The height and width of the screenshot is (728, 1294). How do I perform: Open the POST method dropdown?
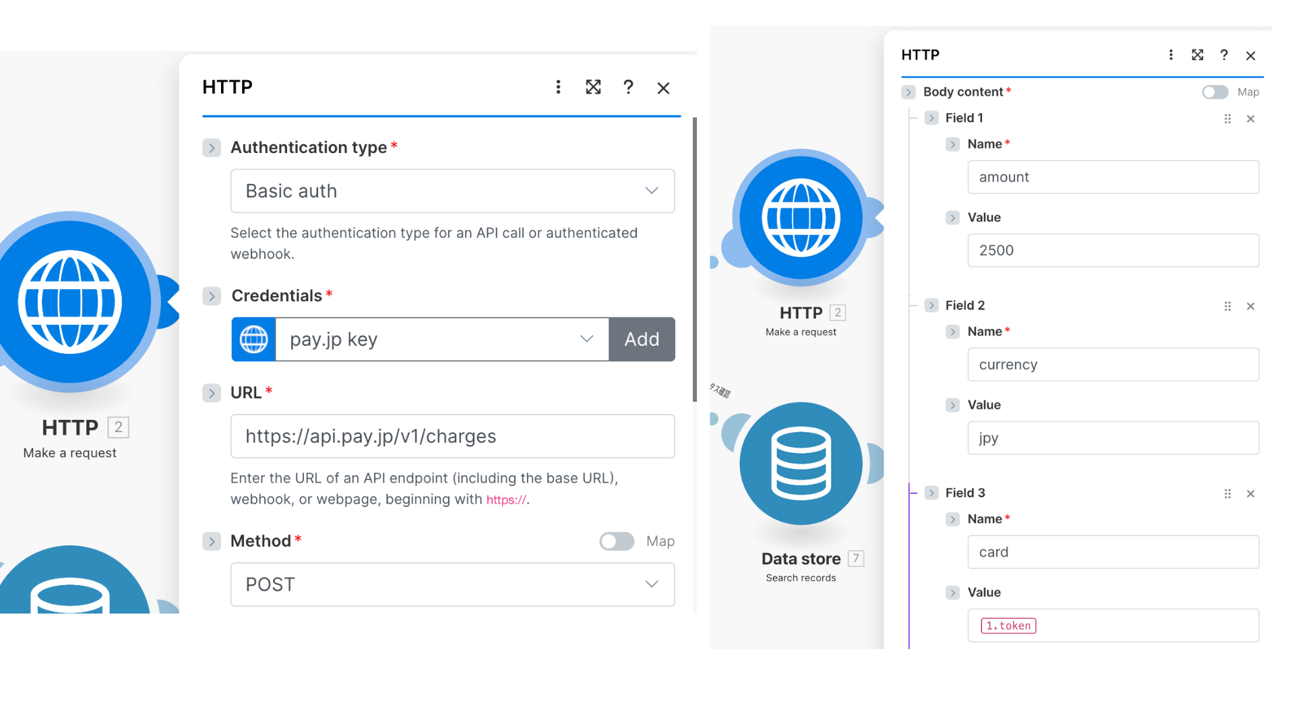coord(452,584)
